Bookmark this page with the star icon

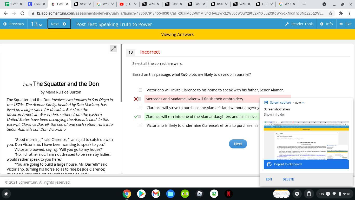click(331, 13)
